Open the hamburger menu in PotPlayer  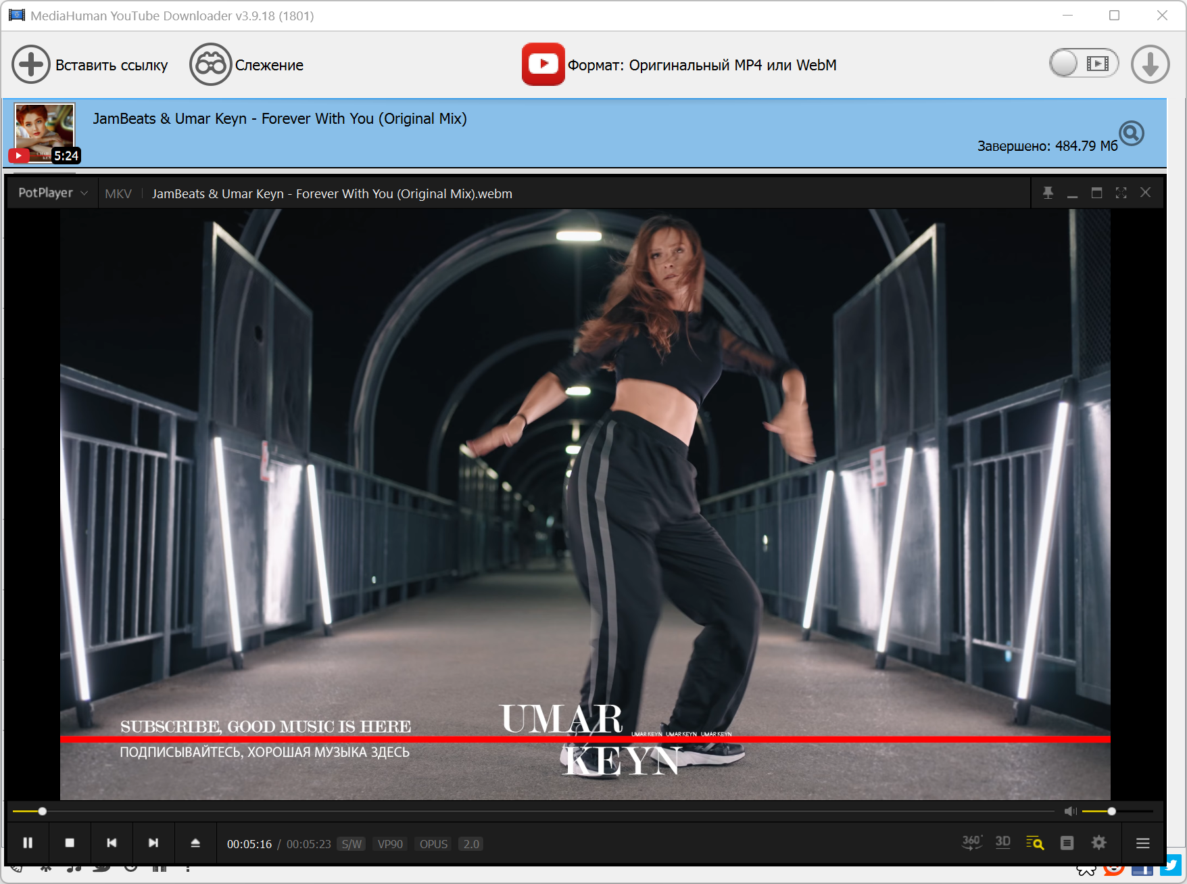tap(1142, 843)
